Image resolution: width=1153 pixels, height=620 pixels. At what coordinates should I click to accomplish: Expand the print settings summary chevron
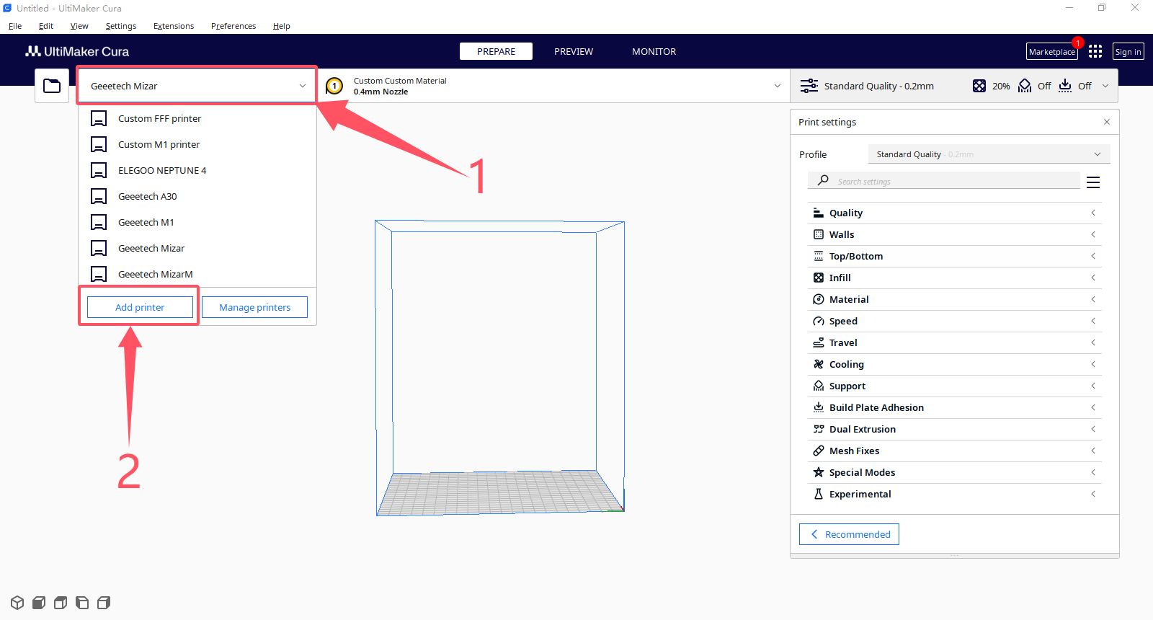[1105, 86]
